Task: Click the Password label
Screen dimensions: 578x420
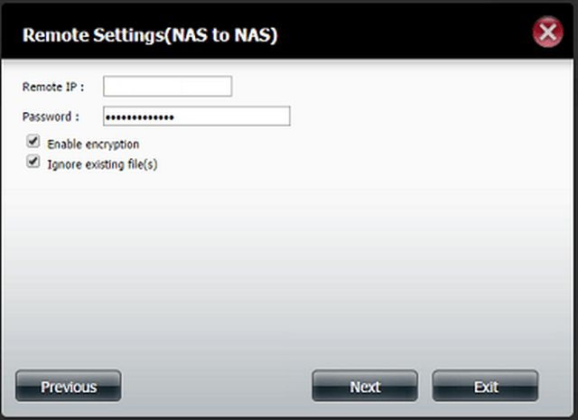Action: tap(51, 117)
